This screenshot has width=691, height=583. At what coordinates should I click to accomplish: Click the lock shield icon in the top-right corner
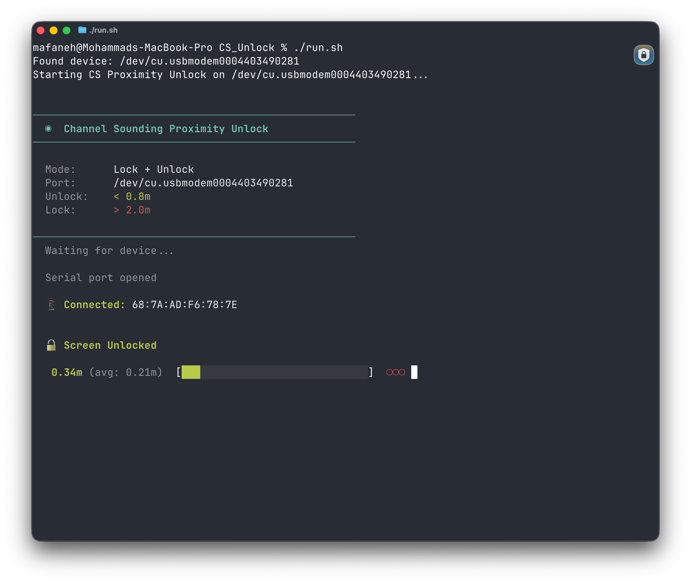pyautogui.click(x=644, y=55)
